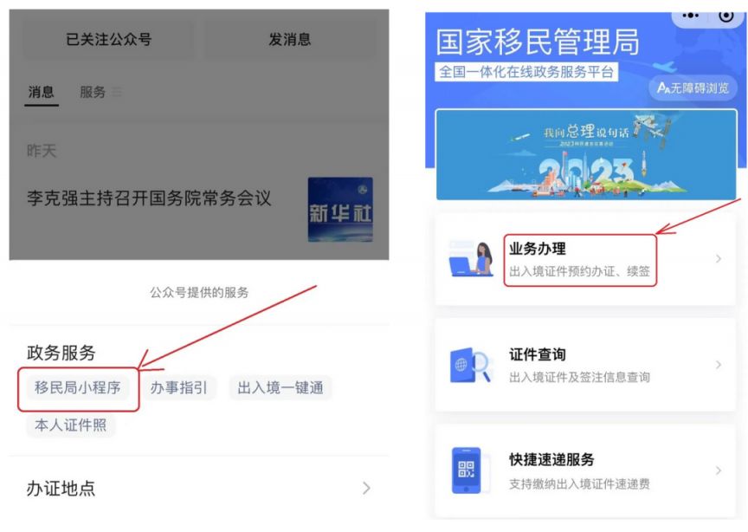Screen dimensions: 748x532
Task: Open the 我向总理说句话 2023 banner
Action: [586, 155]
